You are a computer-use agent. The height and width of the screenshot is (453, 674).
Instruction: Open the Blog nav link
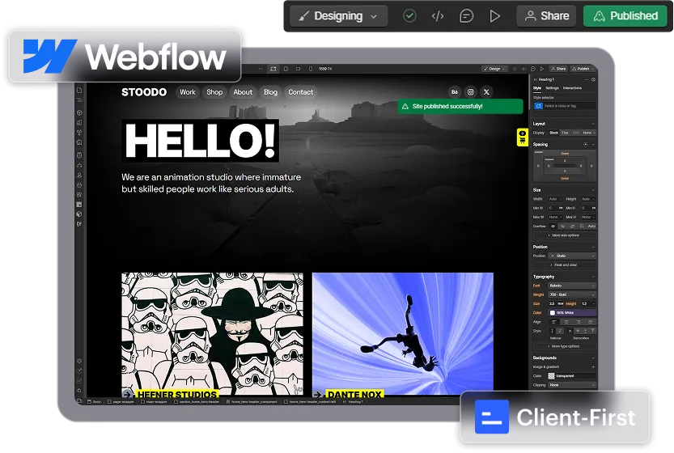point(270,92)
